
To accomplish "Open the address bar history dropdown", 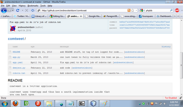I will [x=136, y=10].
